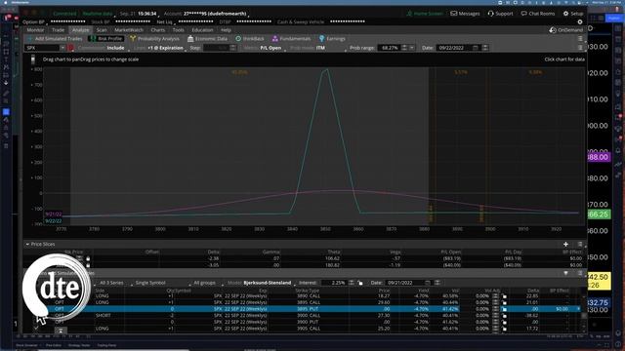The height and width of the screenshot is (351, 625).
Task: Click the Vol Adj stepper on the 3900 CALL row
Action: click(x=495, y=316)
